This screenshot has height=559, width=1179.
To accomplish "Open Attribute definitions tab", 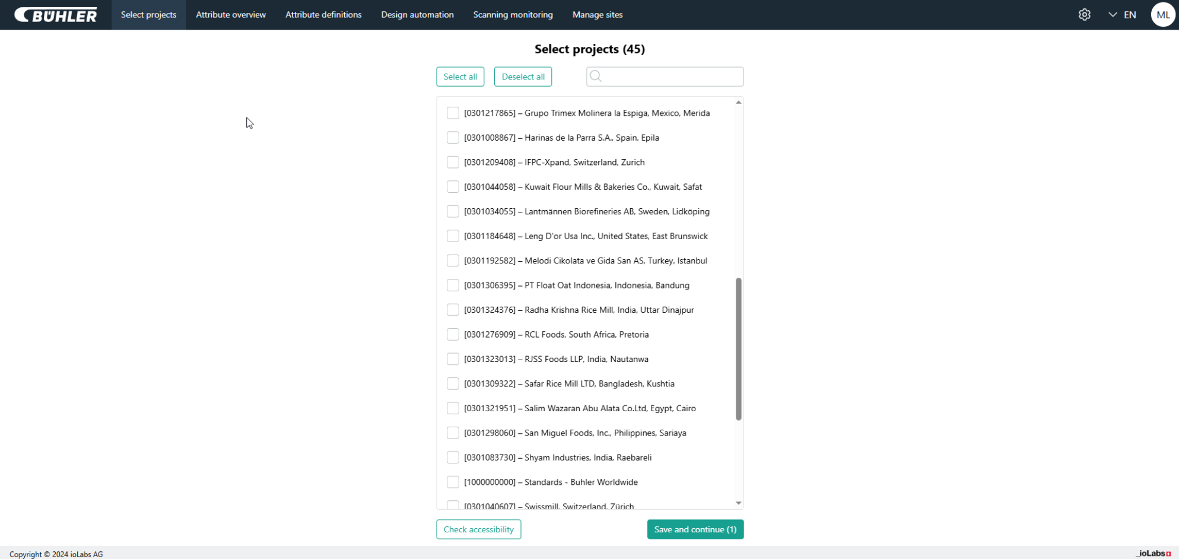I will [323, 15].
